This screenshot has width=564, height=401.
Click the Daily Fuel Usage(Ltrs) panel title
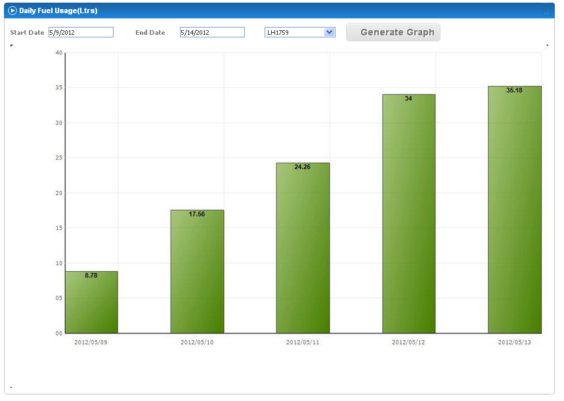[58, 11]
